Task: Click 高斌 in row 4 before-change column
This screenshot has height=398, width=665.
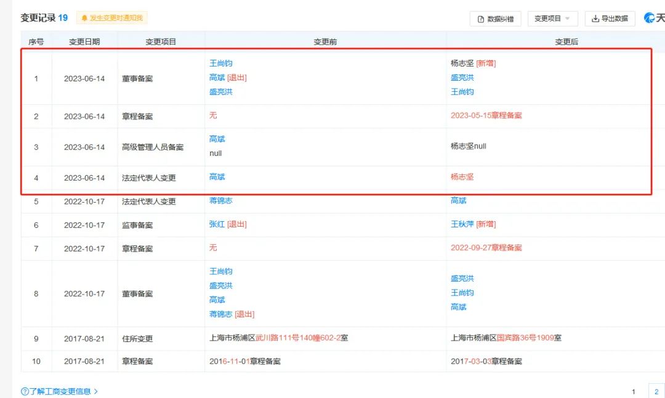Action: [x=217, y=177]
